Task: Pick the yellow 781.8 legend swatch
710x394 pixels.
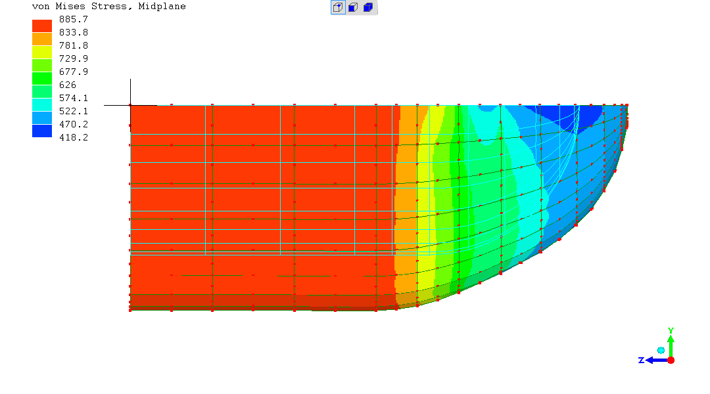Action: pos(42,52)
